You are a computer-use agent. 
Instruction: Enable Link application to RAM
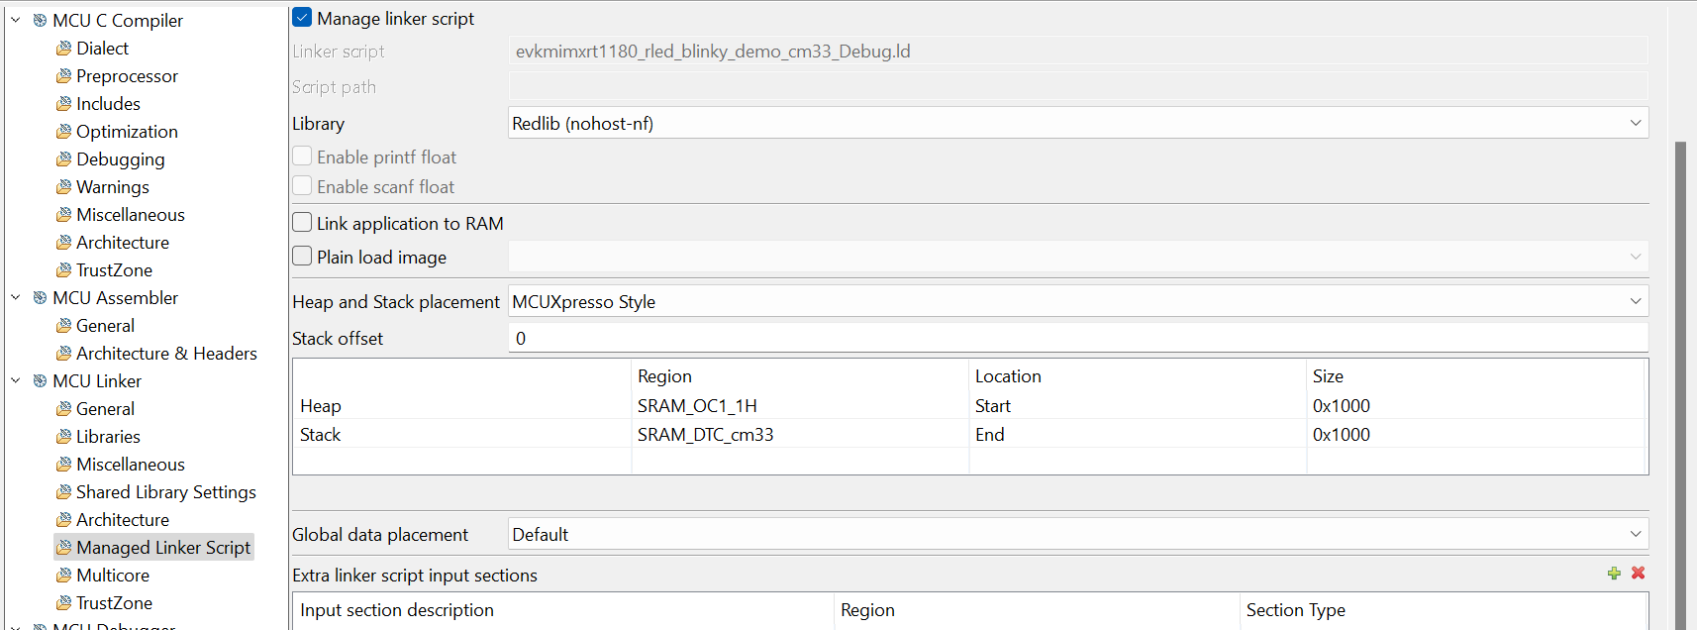coord(302,223)
